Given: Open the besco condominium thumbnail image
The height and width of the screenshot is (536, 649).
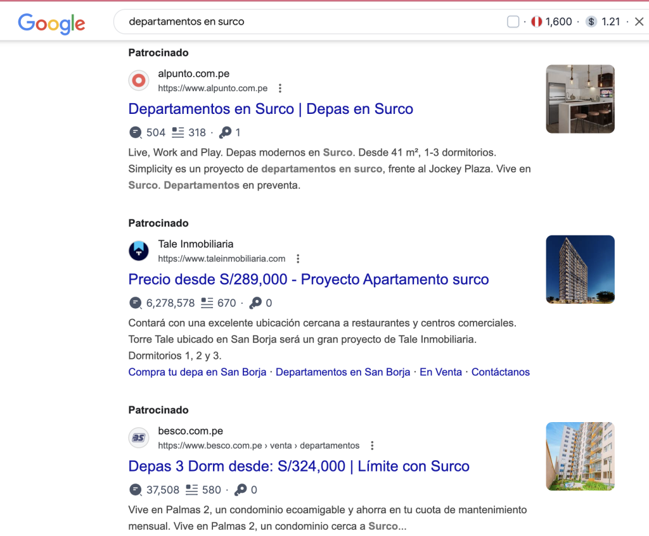Looking at the screenshot, I should (580, 456).
